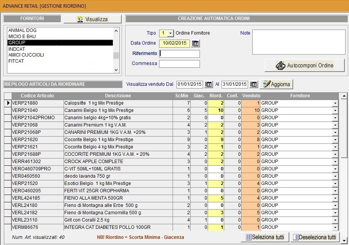
Task: Open the Tipo dropdown
Action: click(170, 33)
